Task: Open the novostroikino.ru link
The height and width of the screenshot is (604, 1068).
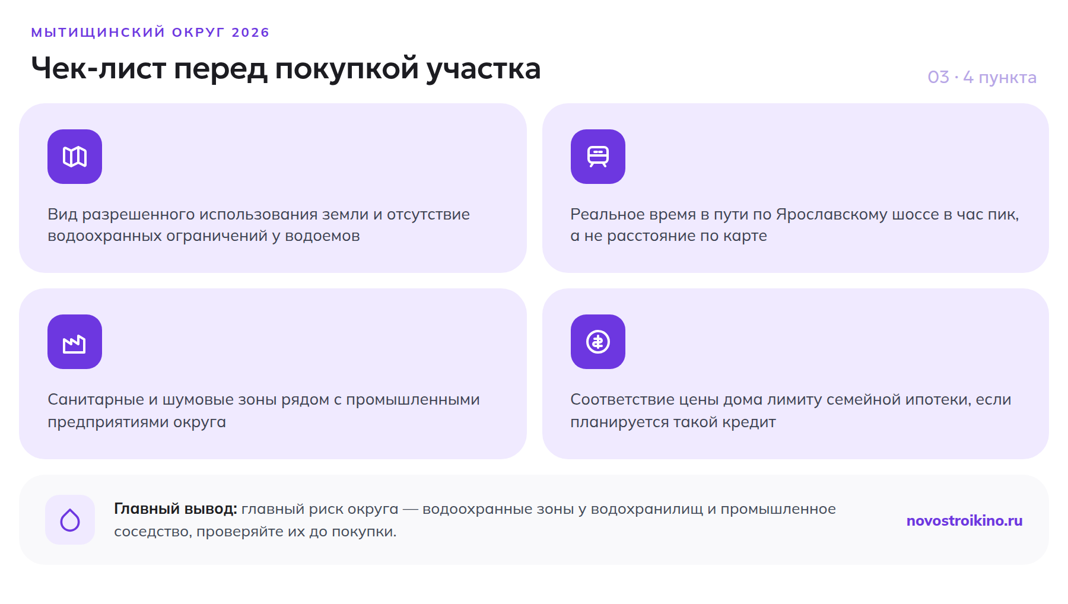Action: (964, 520)
